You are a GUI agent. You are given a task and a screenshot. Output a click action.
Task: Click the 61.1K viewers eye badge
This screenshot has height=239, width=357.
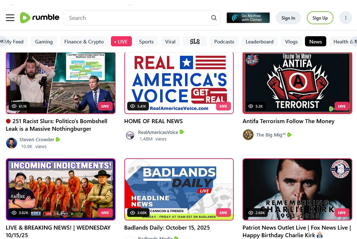pyautogui.click(x=19, y=106)
